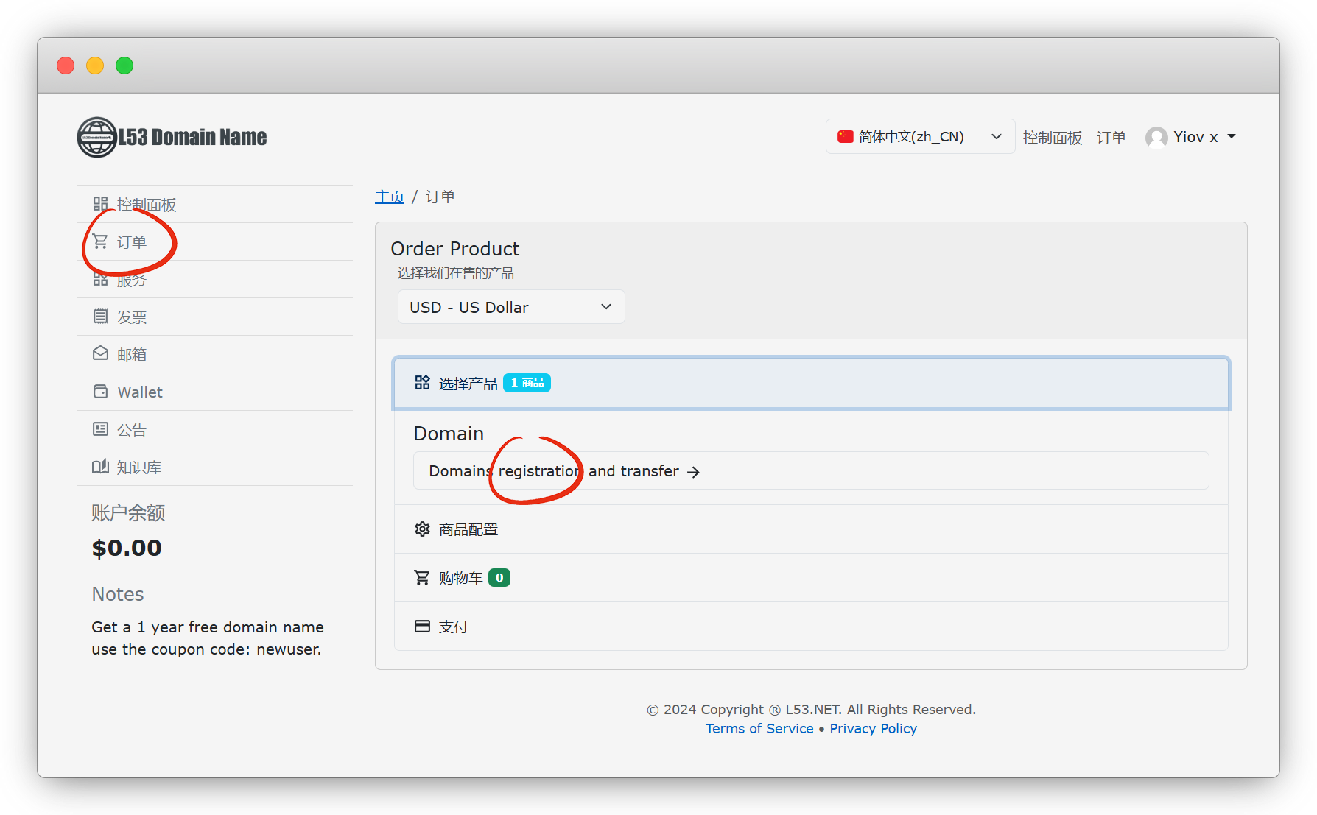Viewport: 1317px width, 815px height.
Task: Open 控制面板 in the left sidebar
Action: point(146,205)
